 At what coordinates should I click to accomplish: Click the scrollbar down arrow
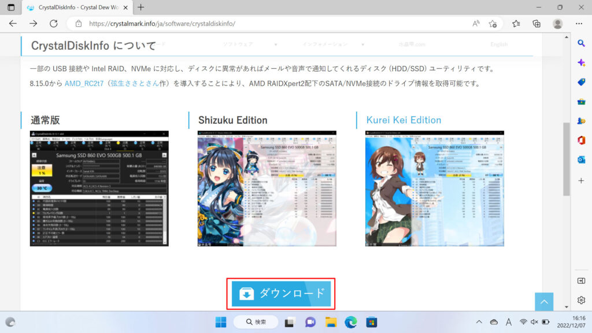point(567,307)
